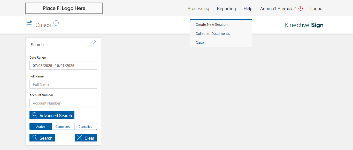Expand the Reporting menu
Screen dimensions: 353x150
pos(226,9)
